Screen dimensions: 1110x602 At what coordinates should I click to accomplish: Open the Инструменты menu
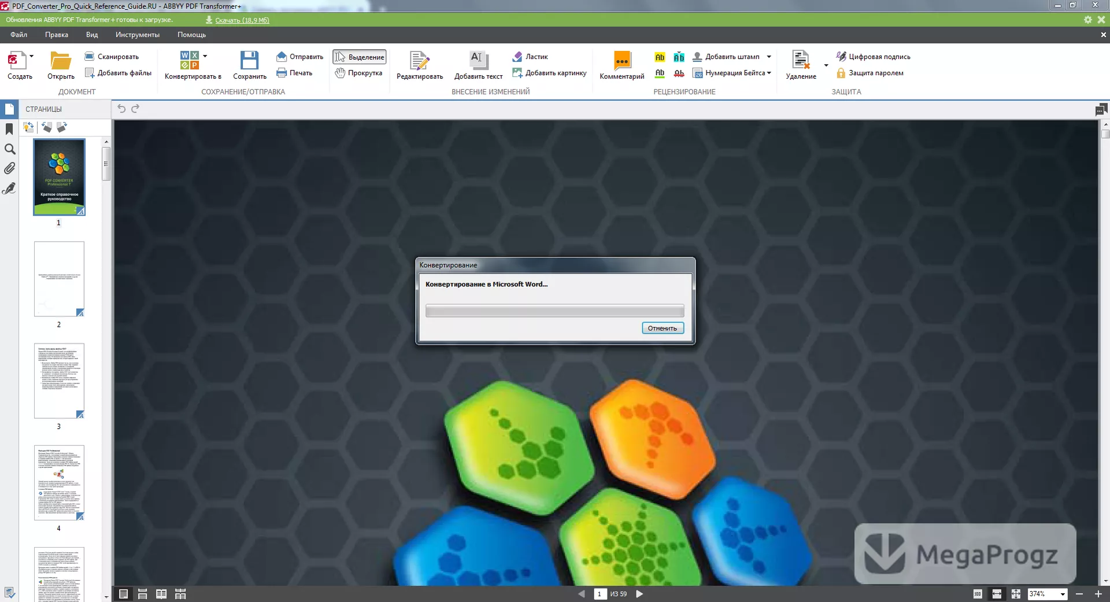click(x=138, y=35)
